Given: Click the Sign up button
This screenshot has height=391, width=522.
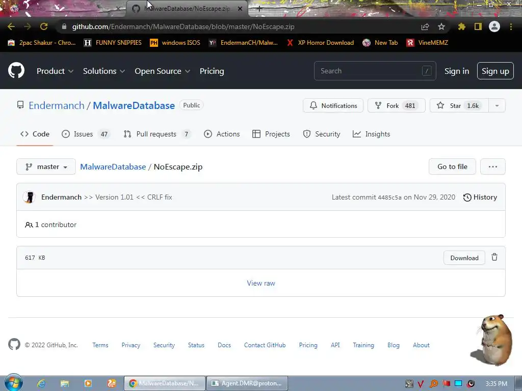Looking at the screenshot, I should click(495, 71).
